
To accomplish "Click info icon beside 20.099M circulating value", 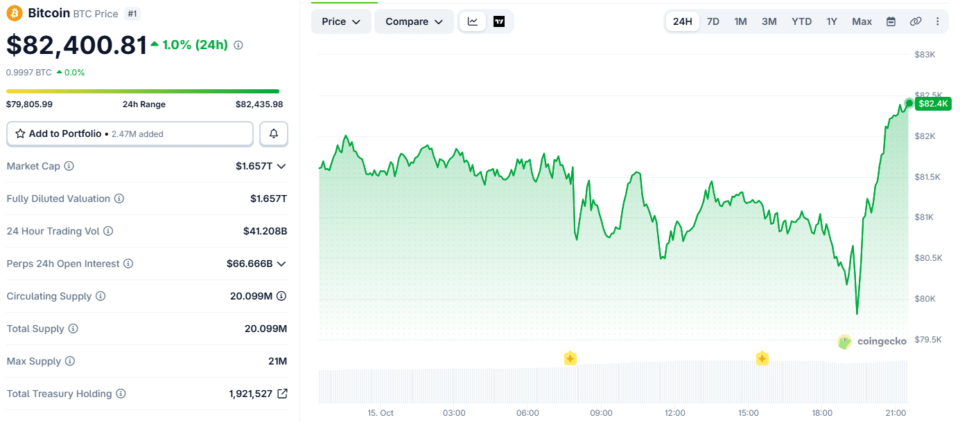I will click(x=281, y=296).
